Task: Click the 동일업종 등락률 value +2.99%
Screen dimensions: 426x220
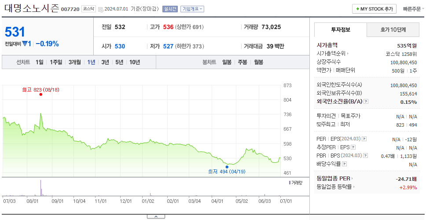Action: coord(408,187)
